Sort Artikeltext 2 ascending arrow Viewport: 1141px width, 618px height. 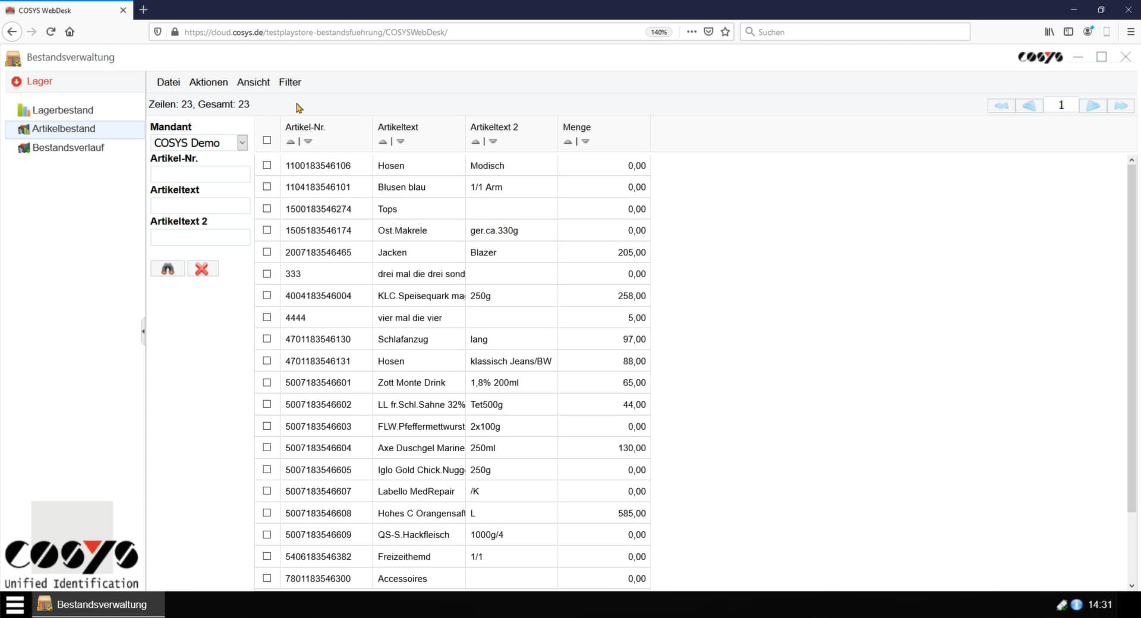pyautogui.click(x=475, y=141)
